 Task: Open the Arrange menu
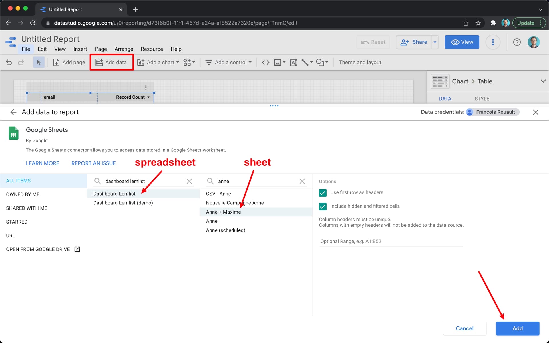124,49
